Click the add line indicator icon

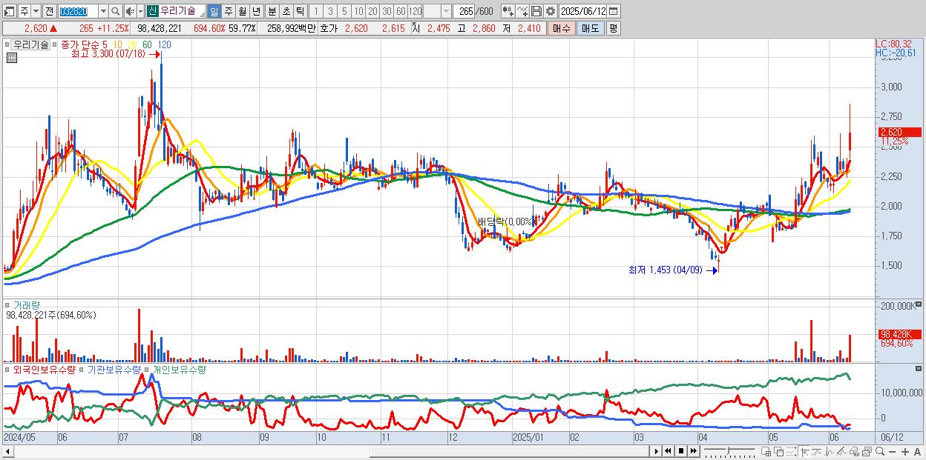522,11
